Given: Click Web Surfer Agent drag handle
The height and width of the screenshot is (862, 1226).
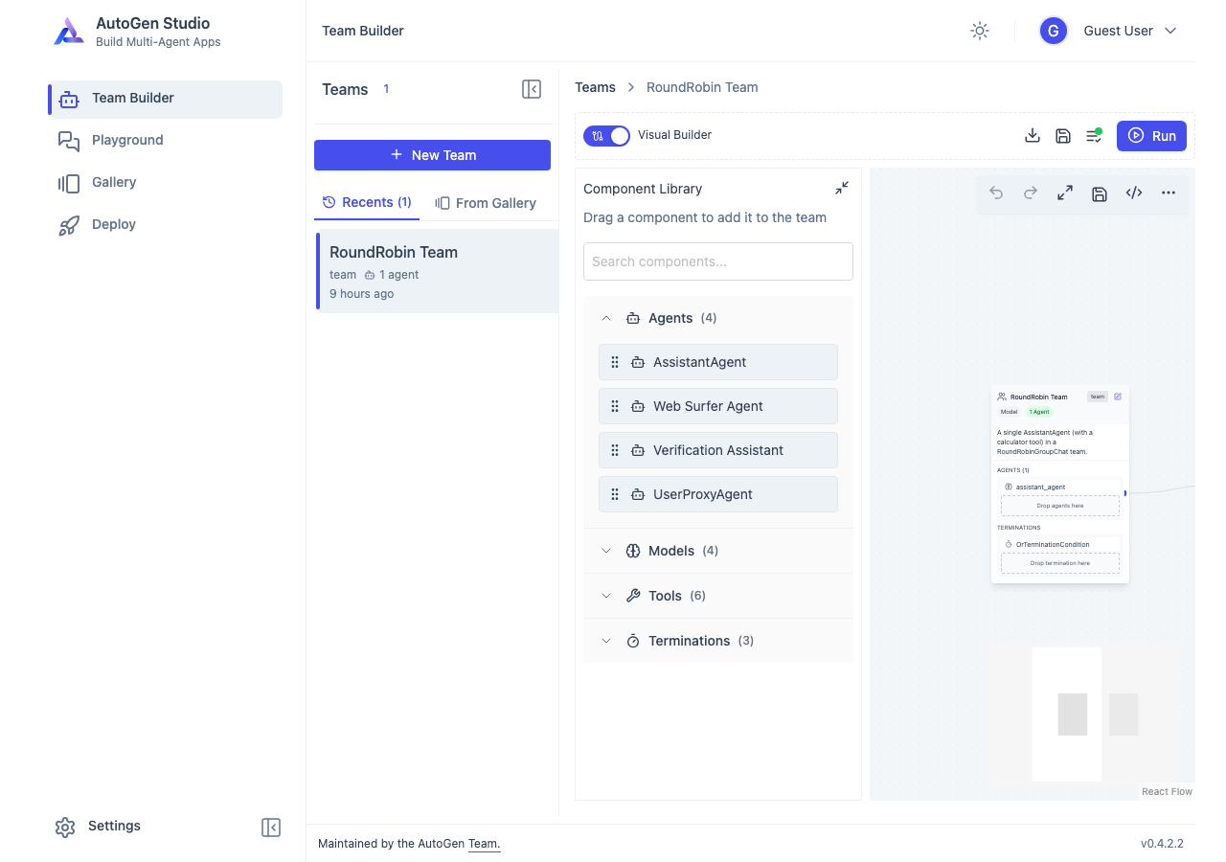Looking at the screenshot, I should click(x=615, y=406).
